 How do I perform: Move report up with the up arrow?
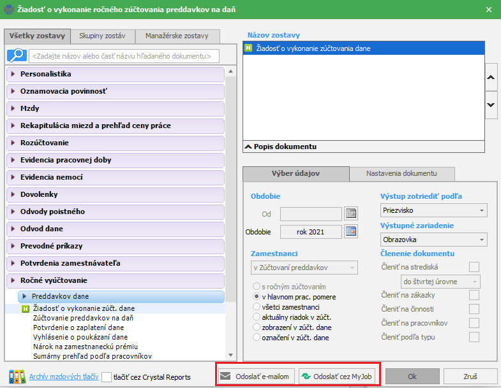pos(491,77)
